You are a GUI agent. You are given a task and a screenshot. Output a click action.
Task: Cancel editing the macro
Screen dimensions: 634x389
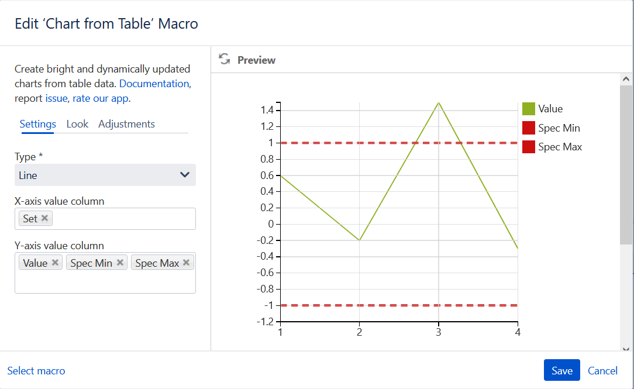coord(602,371)
